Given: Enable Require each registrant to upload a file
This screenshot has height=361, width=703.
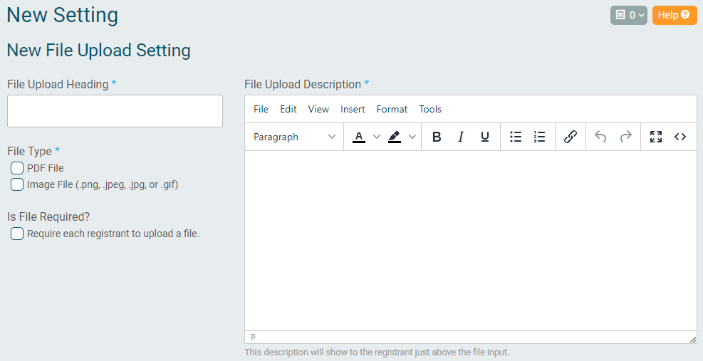Looking at the screenshot, I should click(17, 234).
